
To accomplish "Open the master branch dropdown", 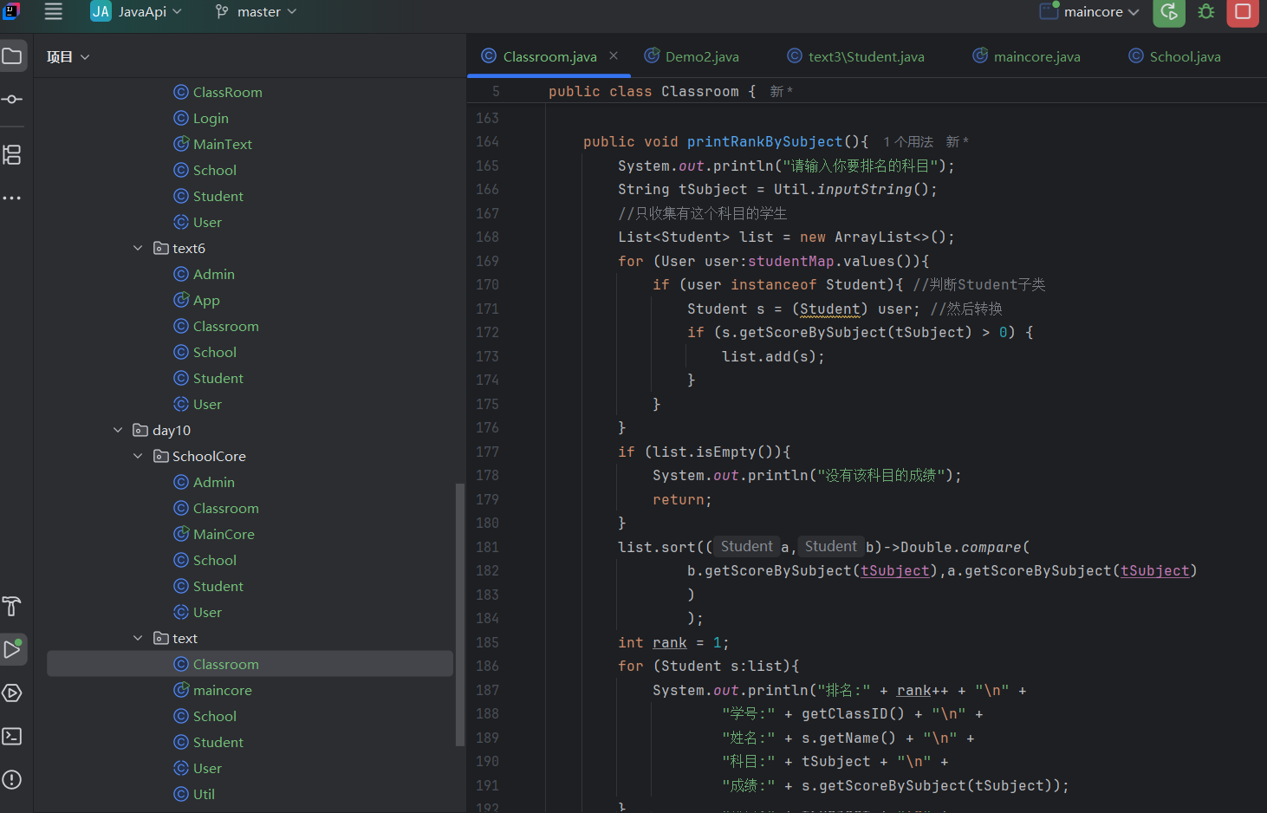I will [257, 12].
